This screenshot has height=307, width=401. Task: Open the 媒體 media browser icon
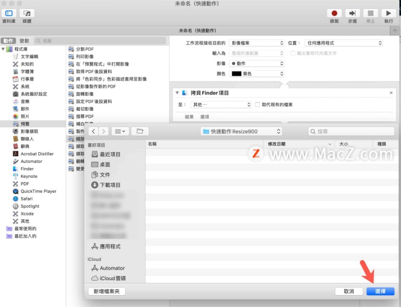click(27, 13)
